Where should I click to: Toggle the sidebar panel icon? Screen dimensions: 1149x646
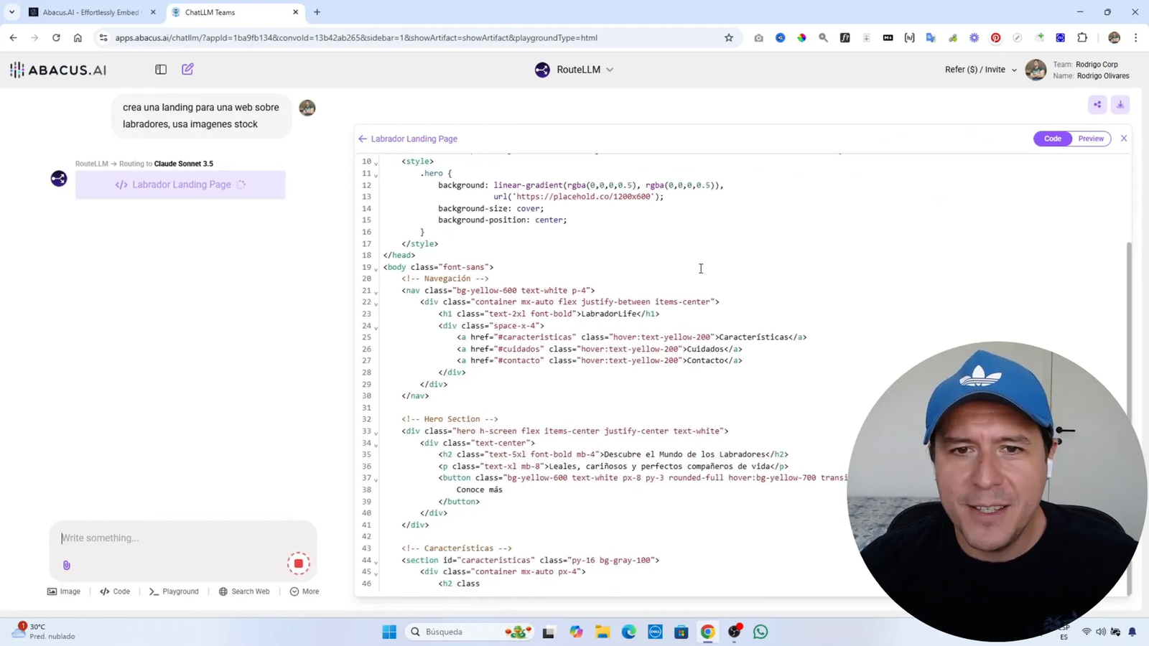coord(161,69)
